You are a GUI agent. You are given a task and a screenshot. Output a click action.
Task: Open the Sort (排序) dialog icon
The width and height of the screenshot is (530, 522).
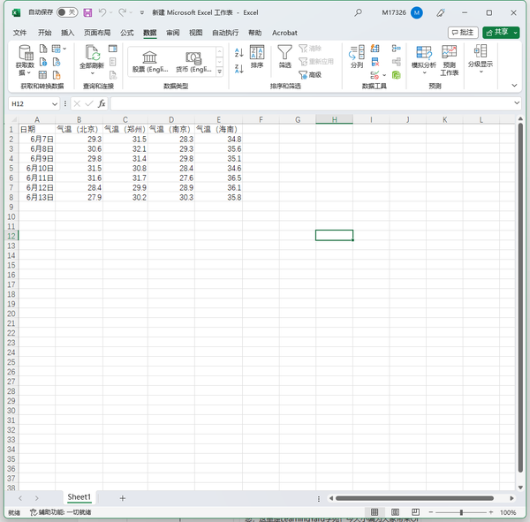coord(257,53)
